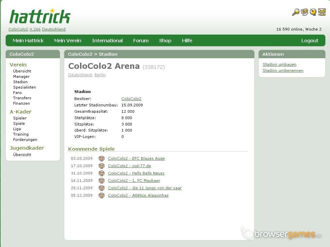Click the Jugendkader section heading
Image resolution: width=330 pixels, height=247 pixels.
(27, 148)
